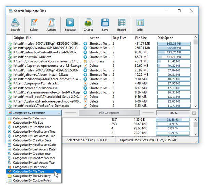Click the 78.58 % category bar
The height and width of the screenshot is (185, 205).
[x=173, y=120]
